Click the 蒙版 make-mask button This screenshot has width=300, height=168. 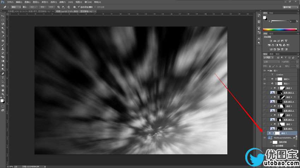coord(42,7)
